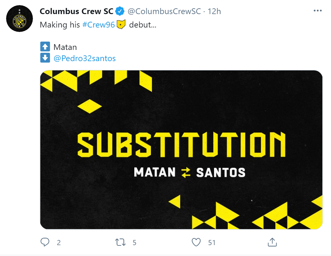Click the retweet count showing 5
The image size is (331, 256).
[x=133, y=243]
